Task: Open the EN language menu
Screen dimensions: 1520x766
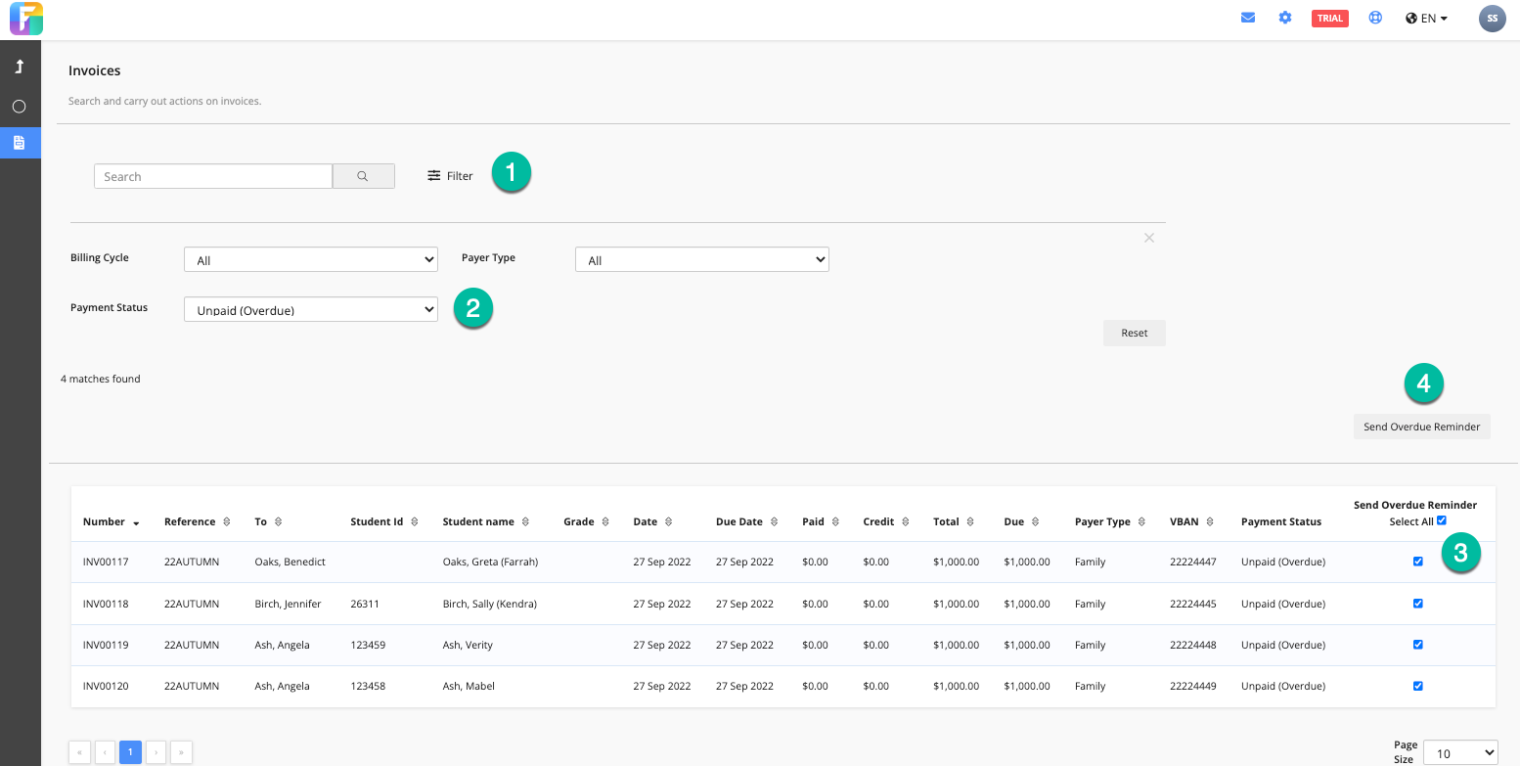Action: (x=1427, y=18)
